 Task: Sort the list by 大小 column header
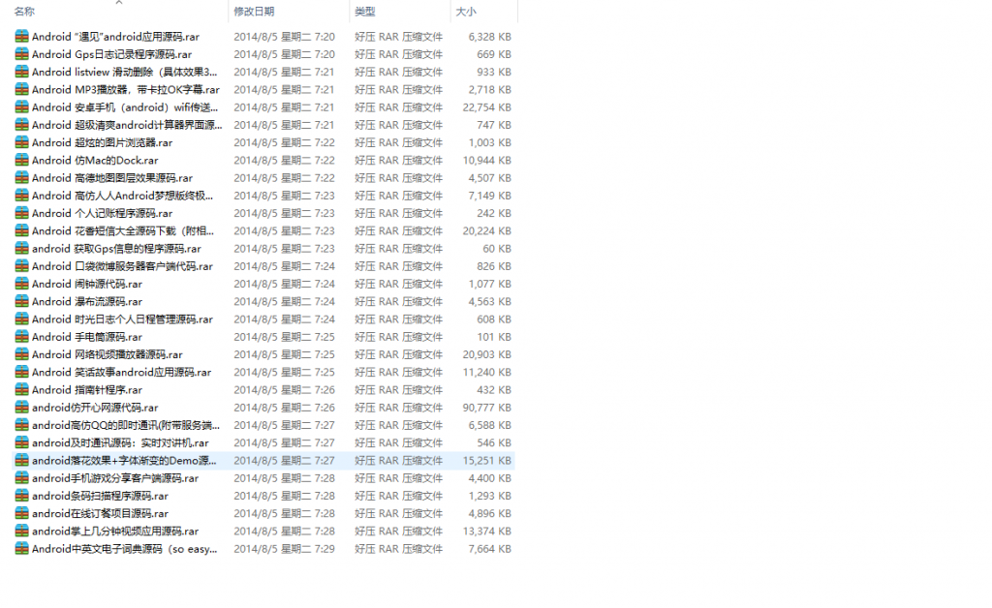point(466,12)
